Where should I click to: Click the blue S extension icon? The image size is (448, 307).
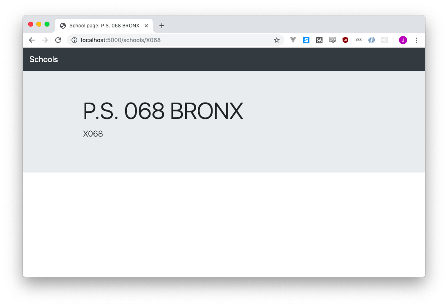click(x=306, y=40)
